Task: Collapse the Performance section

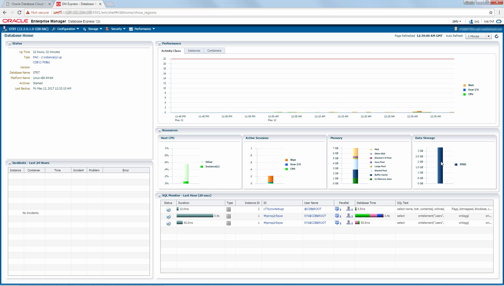Action: click(x=159, y=44)
